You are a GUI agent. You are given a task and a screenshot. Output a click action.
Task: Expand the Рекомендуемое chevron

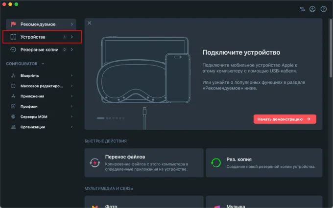coord(72,24)
